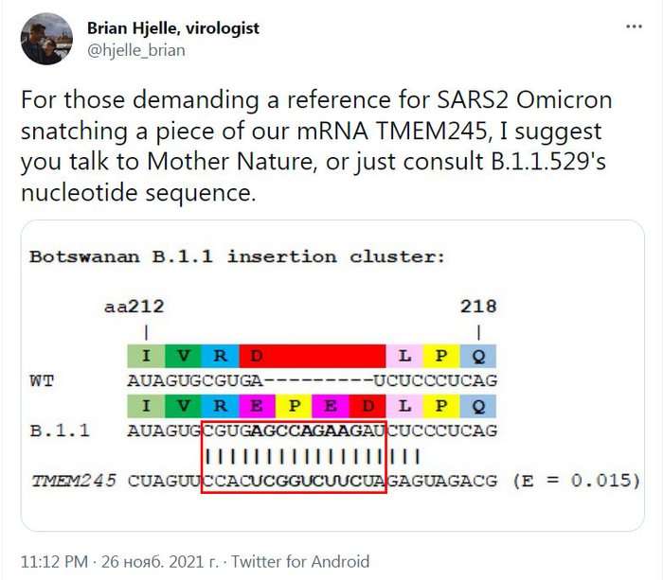The image size is (663, 580).
Task: Open the "Twitter for Android" source link
Action: (302, 561)
